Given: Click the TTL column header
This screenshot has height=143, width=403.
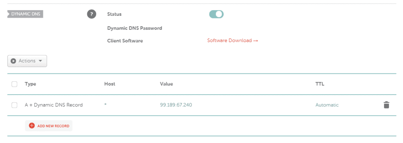Looking at the screenshot, I should click(x=320, y=84).
